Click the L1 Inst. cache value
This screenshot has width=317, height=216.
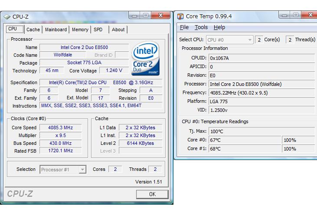(141, 135)
